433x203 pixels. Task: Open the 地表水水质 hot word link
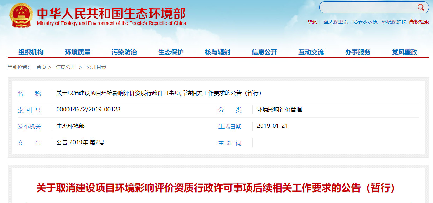(x=365, y=22)
